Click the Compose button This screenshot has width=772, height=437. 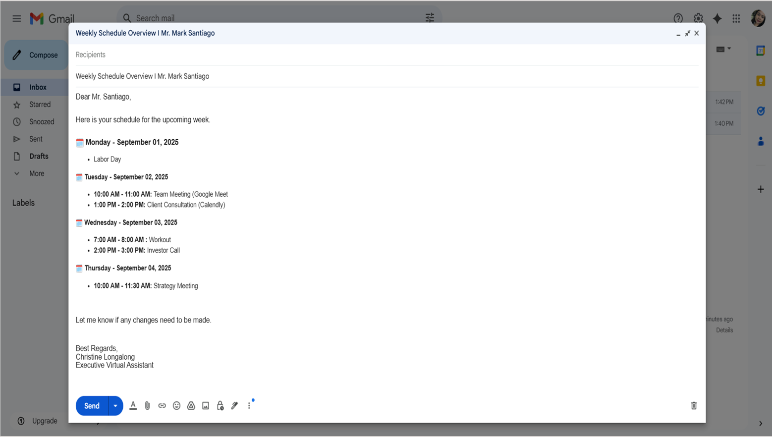[x=36, y=55]
